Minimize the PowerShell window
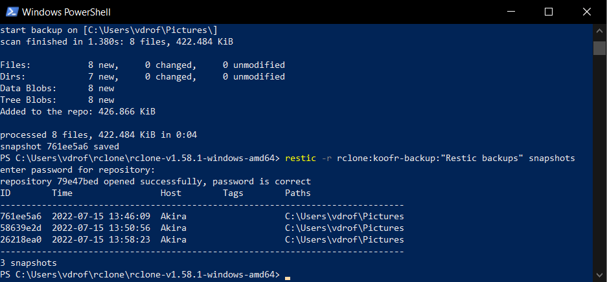The height and width of the screenshot is (282, 607). [511, 12]
